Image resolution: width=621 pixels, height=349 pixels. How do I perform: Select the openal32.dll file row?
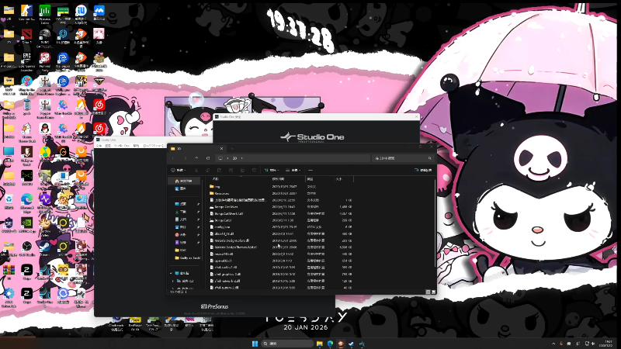(281, 261)
